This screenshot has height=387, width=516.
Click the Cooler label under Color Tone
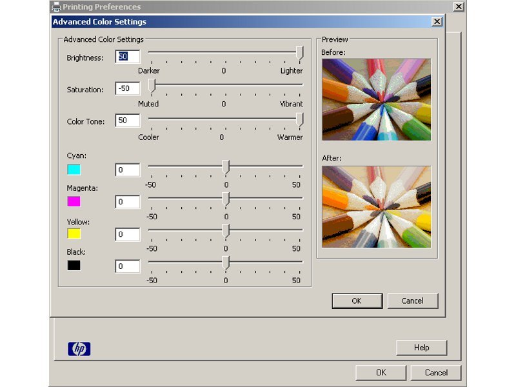pyautogui.click(x=148, y=137)
